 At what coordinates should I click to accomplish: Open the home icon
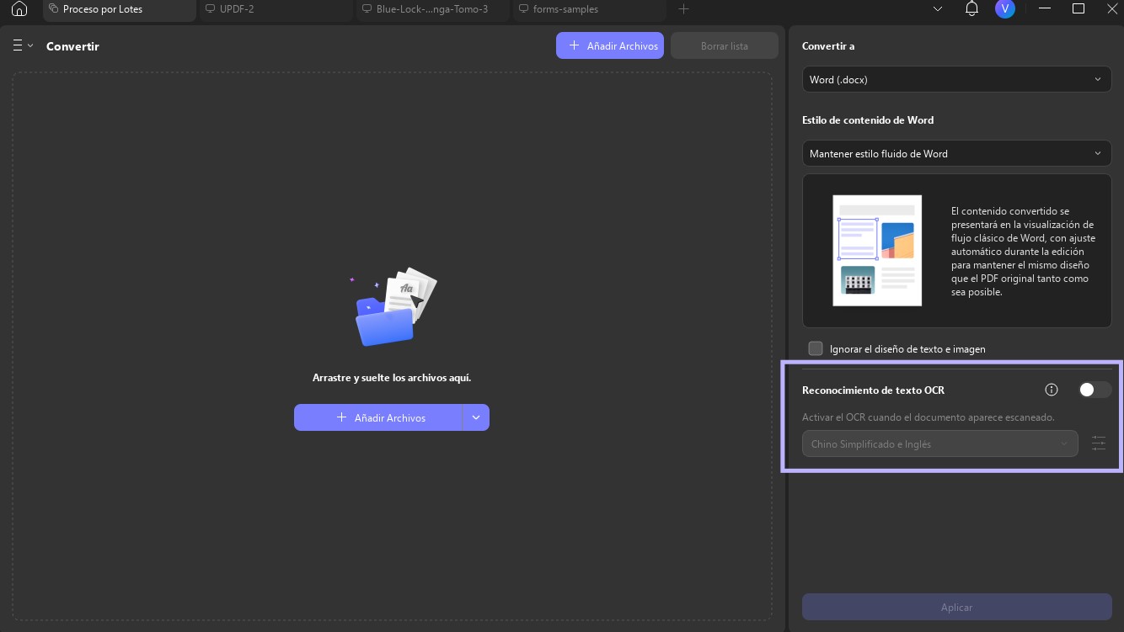pyautogui.click(x=19, y=9)
